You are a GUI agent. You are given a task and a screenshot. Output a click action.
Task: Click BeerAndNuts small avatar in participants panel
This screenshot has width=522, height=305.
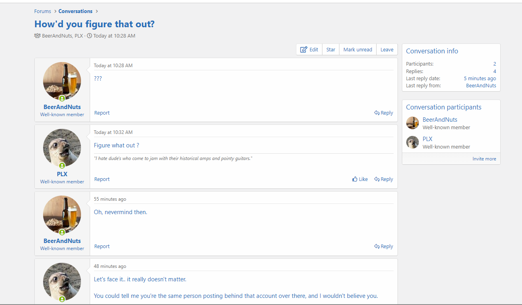[413, 123]
